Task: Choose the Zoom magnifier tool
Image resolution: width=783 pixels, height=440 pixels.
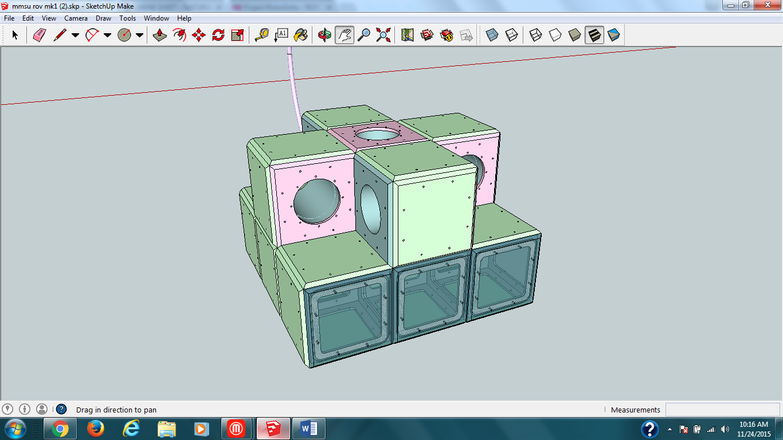Action: pyautogui.click(x=364, y=36)
